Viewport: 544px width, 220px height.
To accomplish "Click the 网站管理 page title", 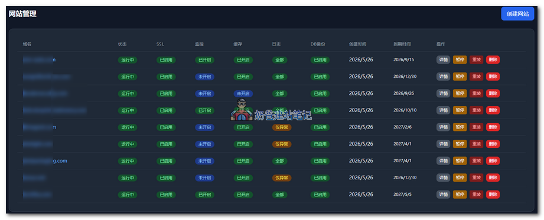I will click(x=22, y=14).
